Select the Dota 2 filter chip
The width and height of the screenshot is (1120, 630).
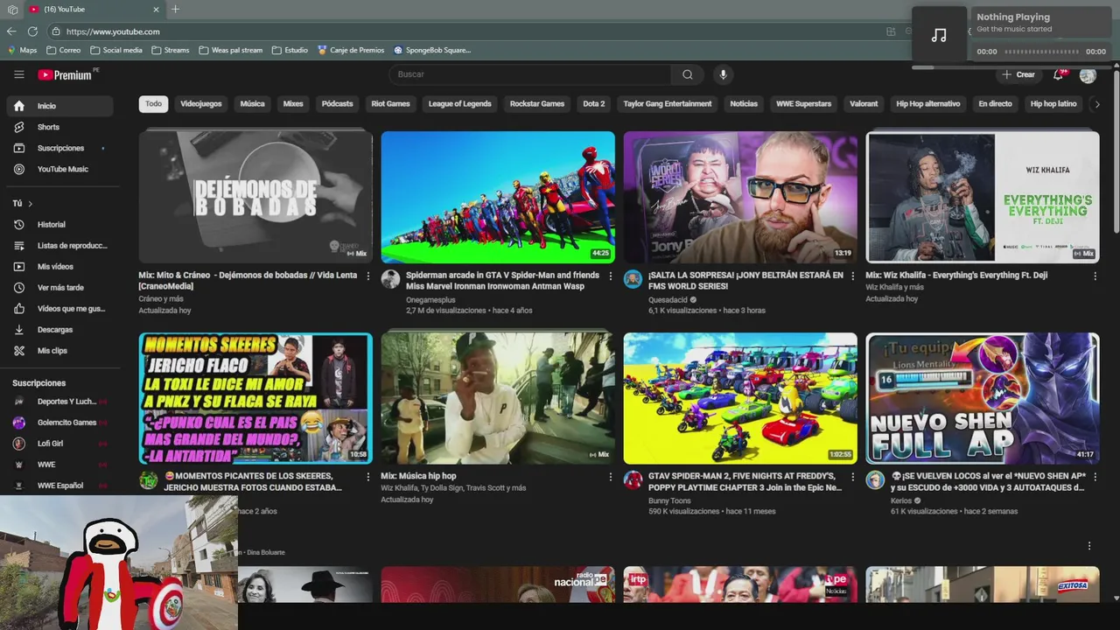(x=593, y=104)
